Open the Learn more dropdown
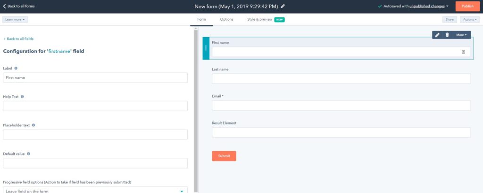Image resolution: width=483 pixels, height=193 pixels. tap(15, 19)
